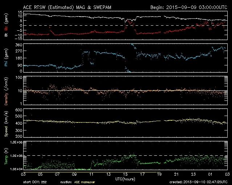
Task: Click the red Bz axis label
Action: coord(5,28)
